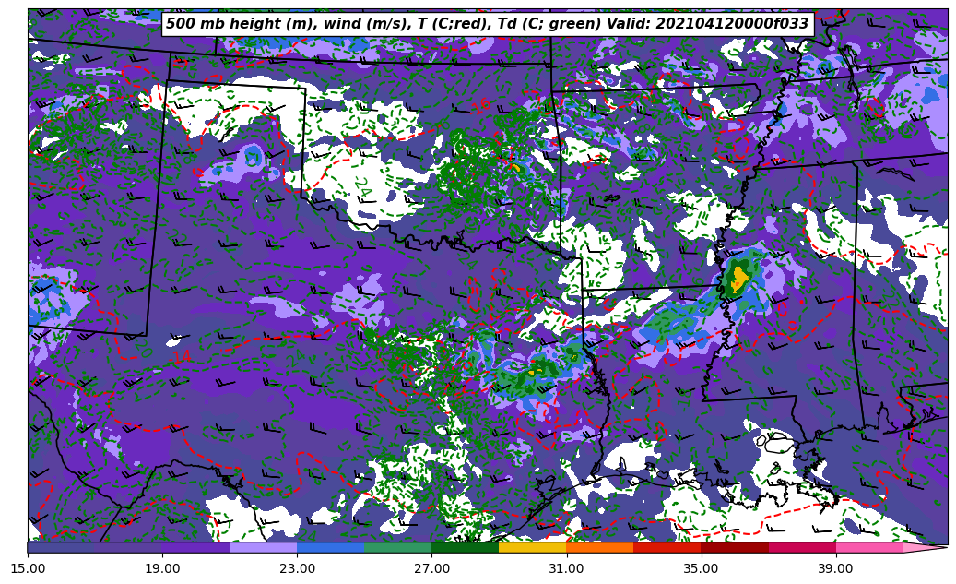
Task: Click the 31.00 colorbar tick label
Action: (x=566, y=568)
